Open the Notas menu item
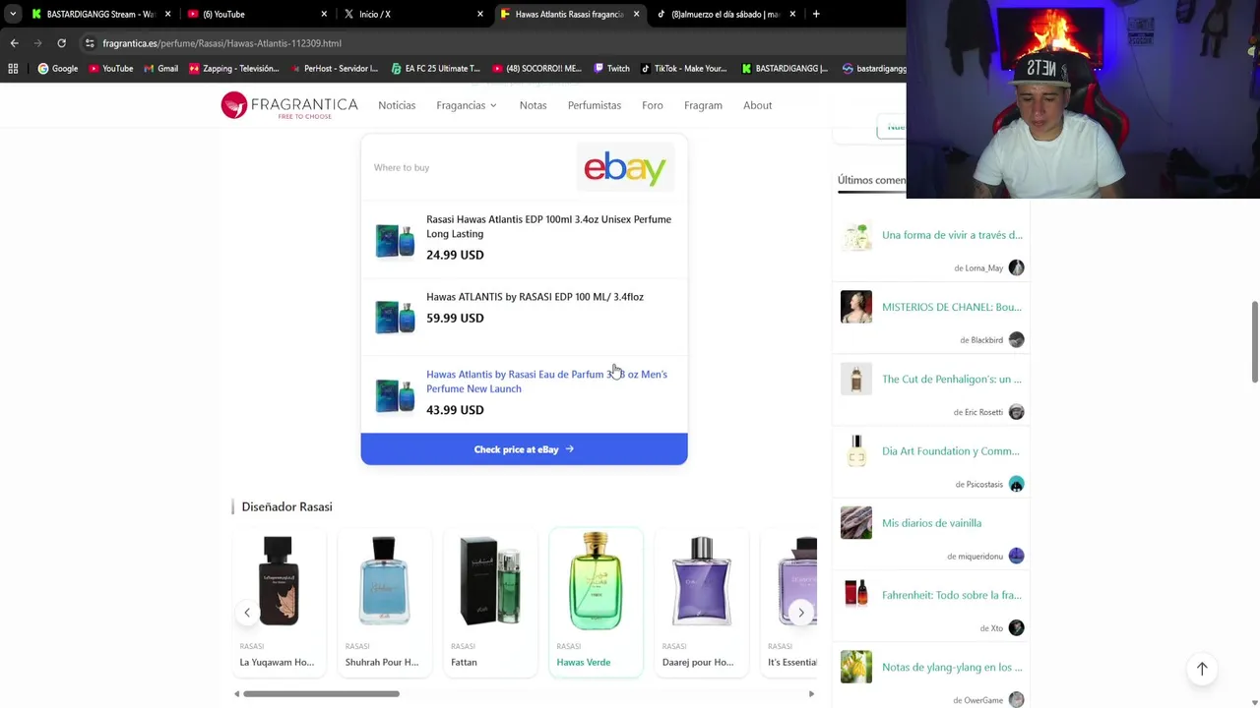This screenshot has height=708, width=1260. [533, 105]
